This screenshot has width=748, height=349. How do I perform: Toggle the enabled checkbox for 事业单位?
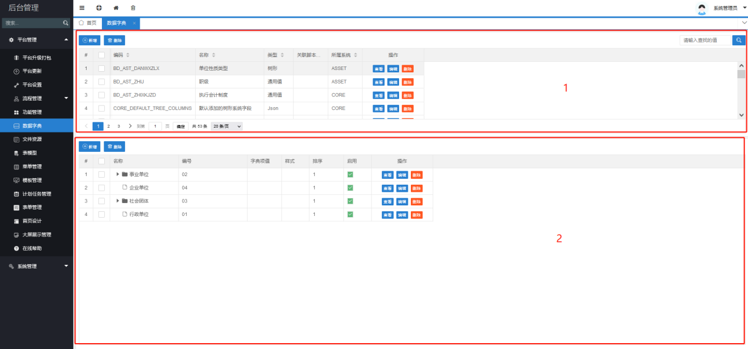coord(350,174)
